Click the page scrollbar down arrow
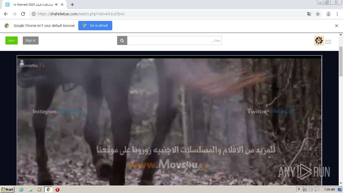Screen dimensions: 343x193 [341, 183]
